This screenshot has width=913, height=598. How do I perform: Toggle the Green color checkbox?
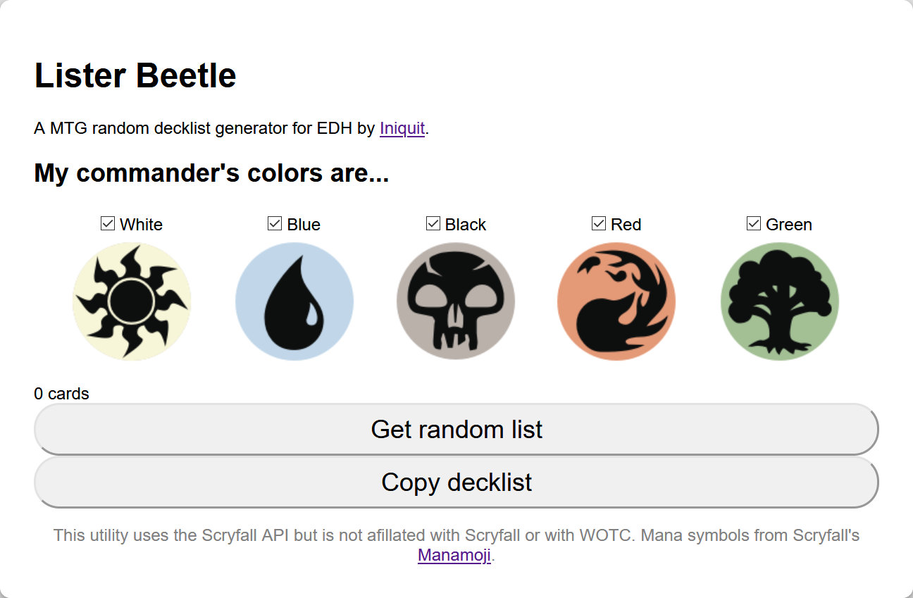[x=754, y=224]
